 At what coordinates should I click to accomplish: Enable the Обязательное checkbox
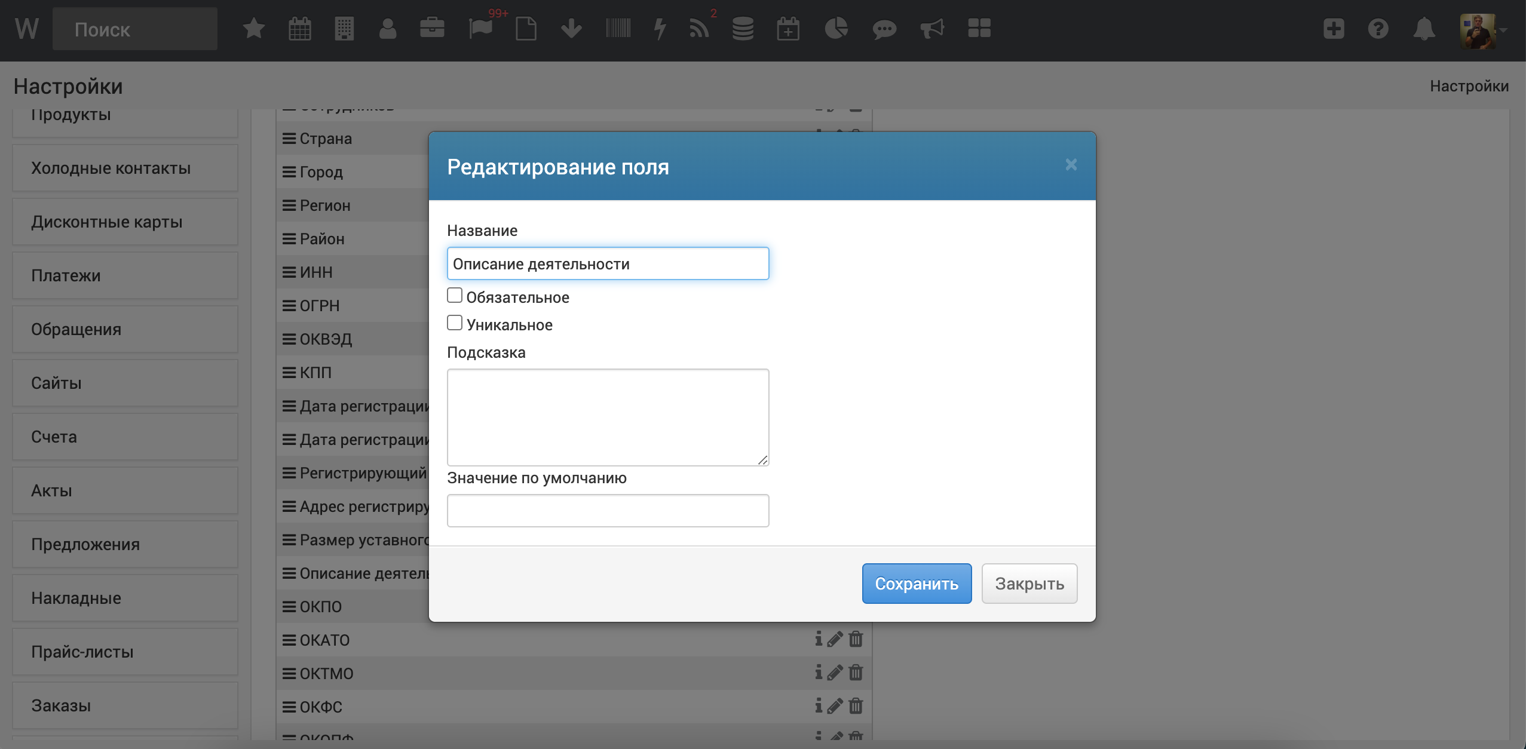tap(455, 296)
